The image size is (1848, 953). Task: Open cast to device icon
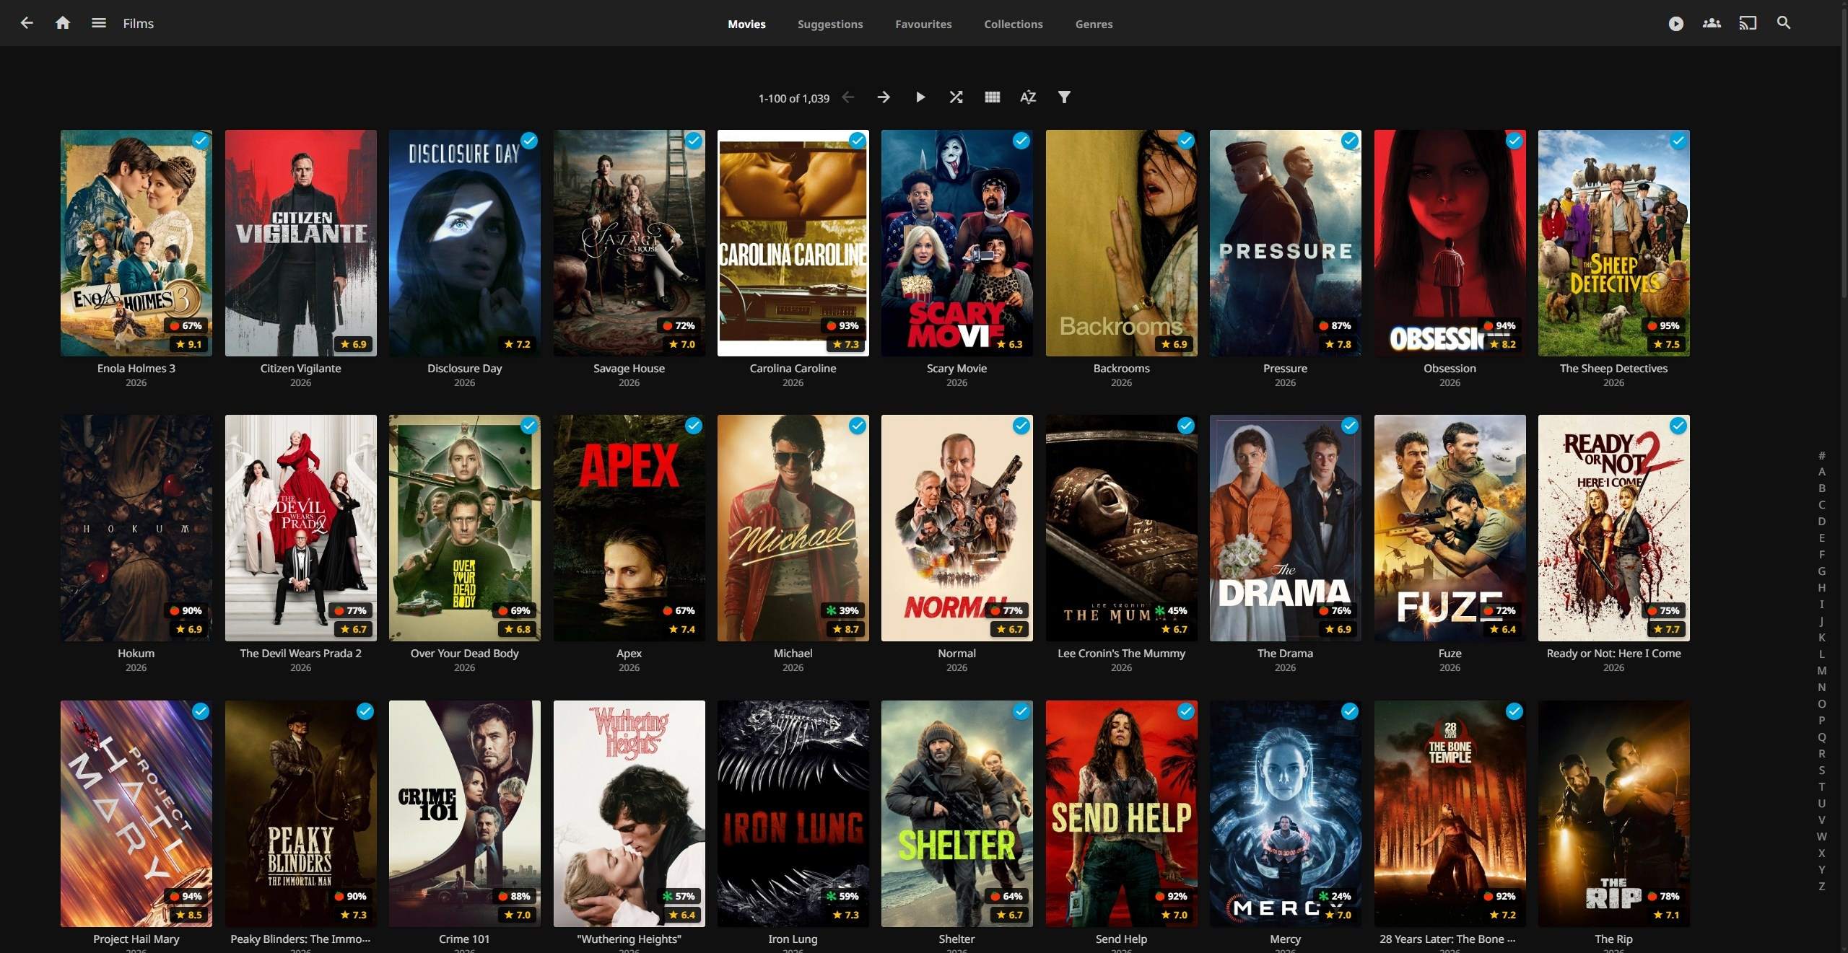(1748, 24)
